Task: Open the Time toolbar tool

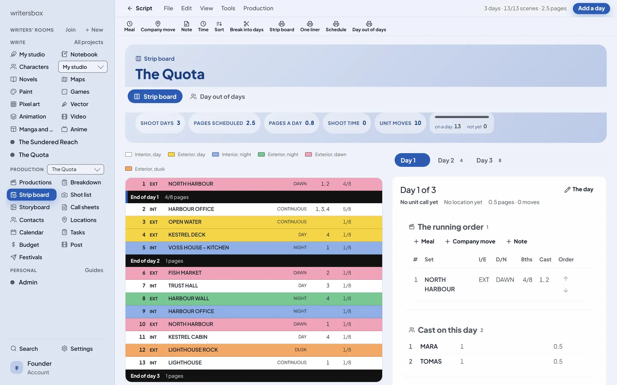Action: click(203, 27)
